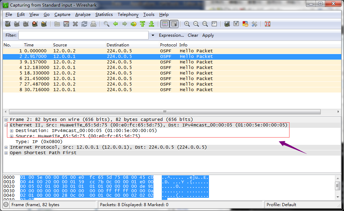Print packets with the printer icon
The image size is (344, 211).
point(93,24)
